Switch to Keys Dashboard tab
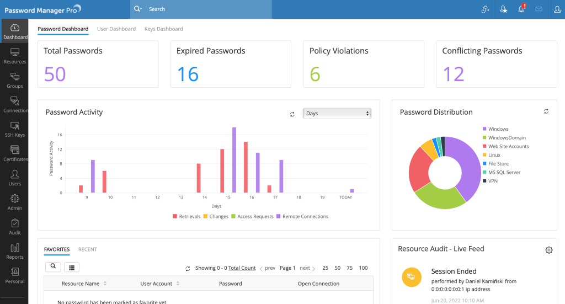Screen dimensions: 565x304 (163, 29)
